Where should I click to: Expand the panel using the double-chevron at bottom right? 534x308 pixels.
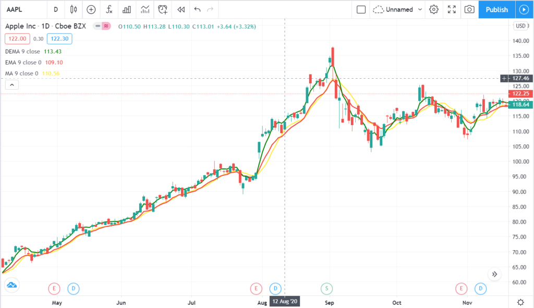click(494, 274)
